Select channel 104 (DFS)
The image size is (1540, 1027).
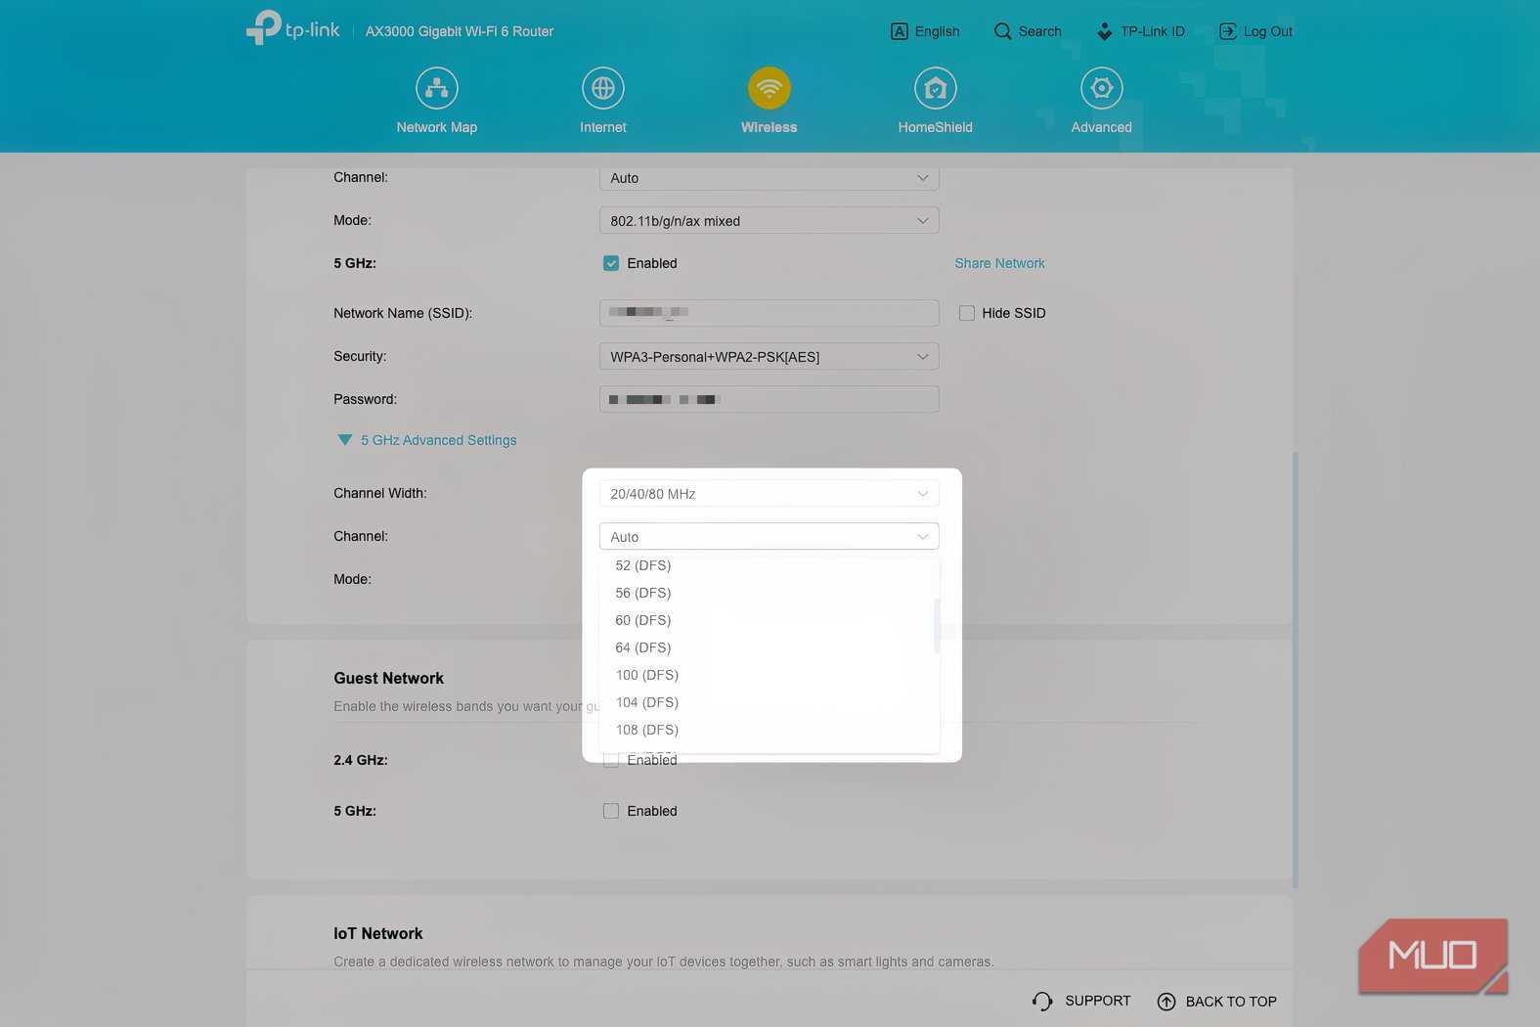pyautogui.click(x=768, y=702)
